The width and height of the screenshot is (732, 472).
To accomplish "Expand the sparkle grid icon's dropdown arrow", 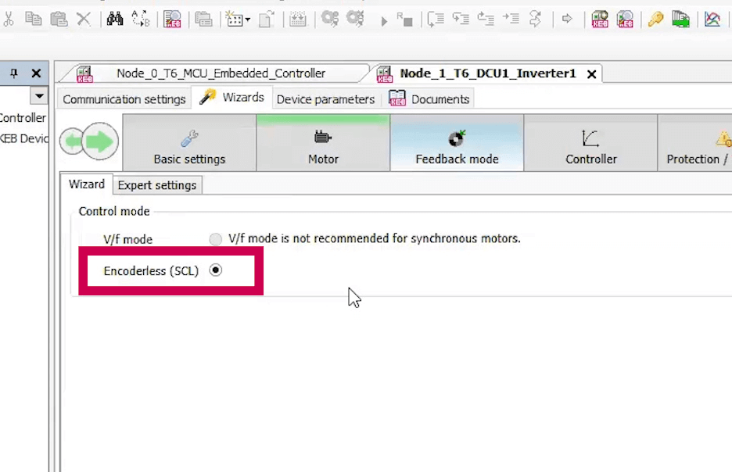I will 248,20.
